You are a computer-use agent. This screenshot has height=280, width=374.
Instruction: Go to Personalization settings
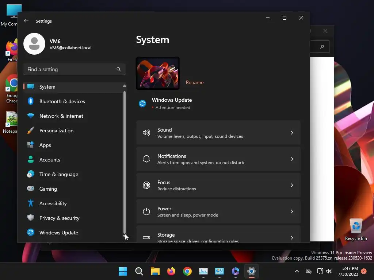[75, 131]
